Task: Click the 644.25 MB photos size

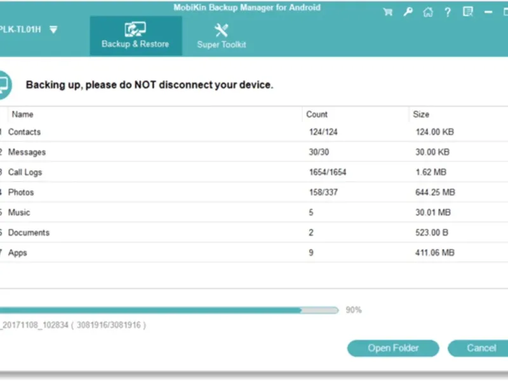Action: pos(435,192)
